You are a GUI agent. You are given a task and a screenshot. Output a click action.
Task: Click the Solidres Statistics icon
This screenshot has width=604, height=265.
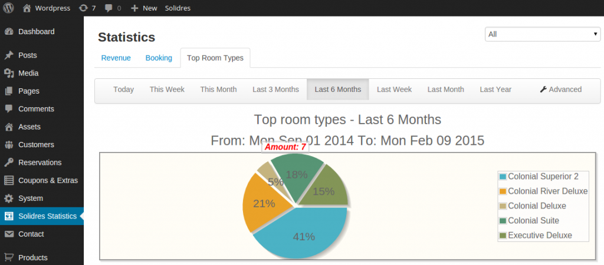[x=9, y=216]
